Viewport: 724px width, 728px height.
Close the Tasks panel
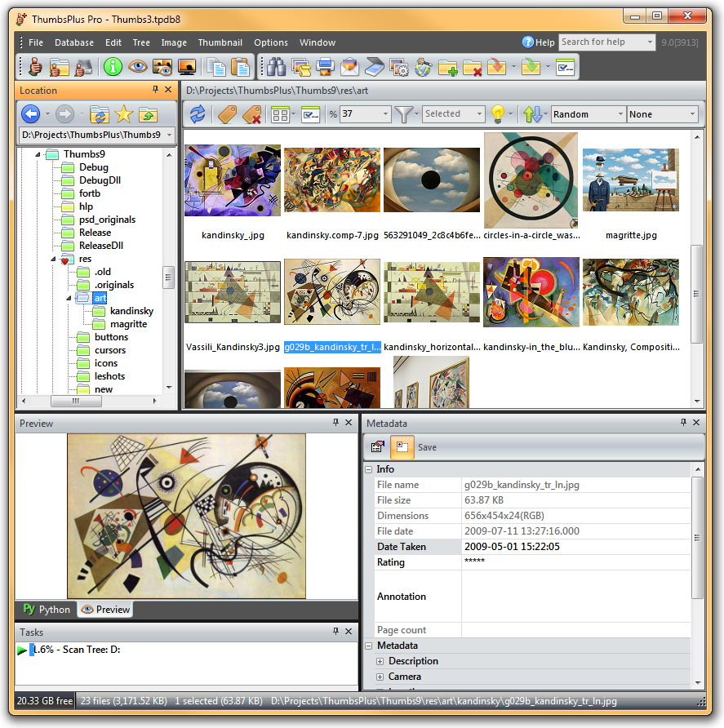349,632
